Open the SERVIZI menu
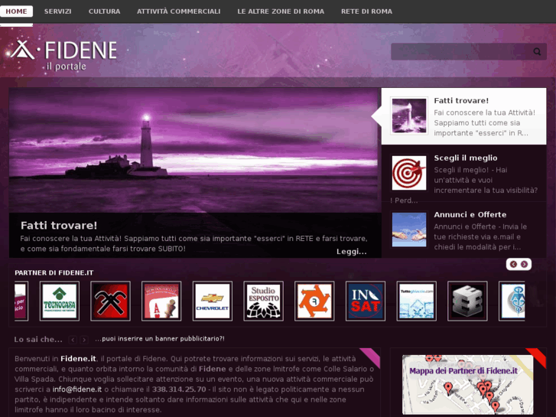The image size is (556, 417). [x=58, y=11]
